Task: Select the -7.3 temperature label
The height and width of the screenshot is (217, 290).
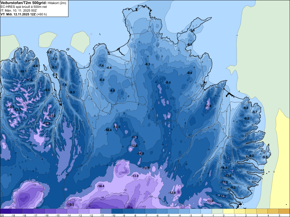Action: (x=54, y=59)
